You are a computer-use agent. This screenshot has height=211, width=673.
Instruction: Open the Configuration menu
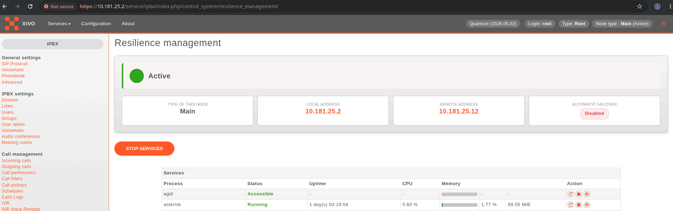point(96,24)
